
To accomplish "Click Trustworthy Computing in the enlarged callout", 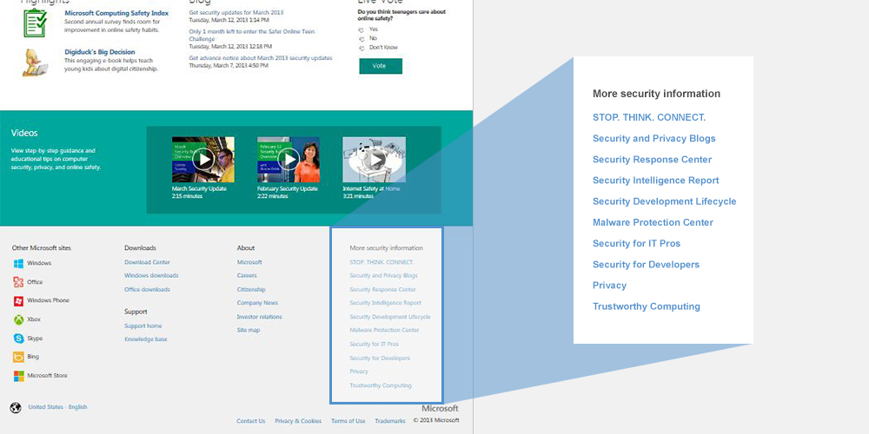I will click(647, 306).
